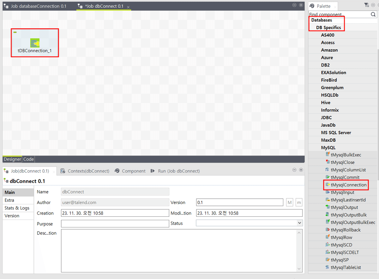
Task: Expand the MS SQL Server component group
Action: (x=336, y=133)
